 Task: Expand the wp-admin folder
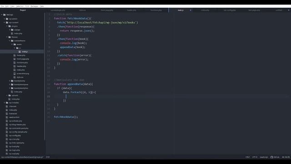click(x=5, y=19)
